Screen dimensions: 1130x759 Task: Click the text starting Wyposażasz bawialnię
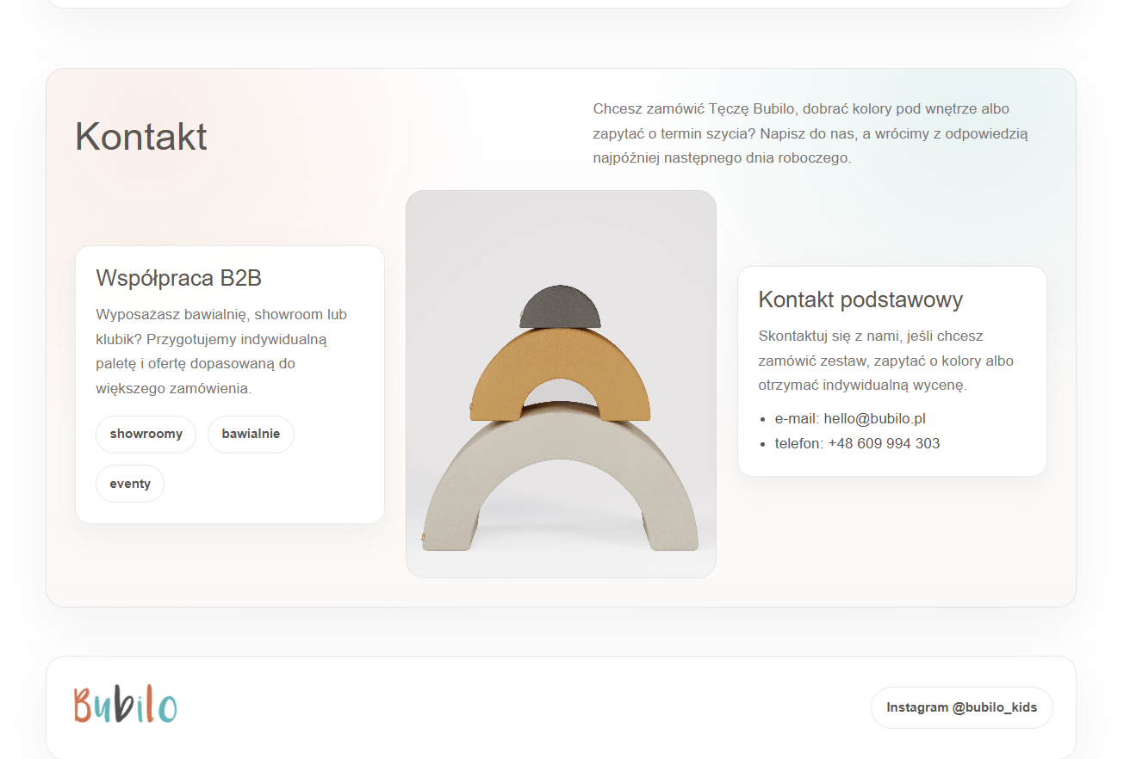coord(221,352)
